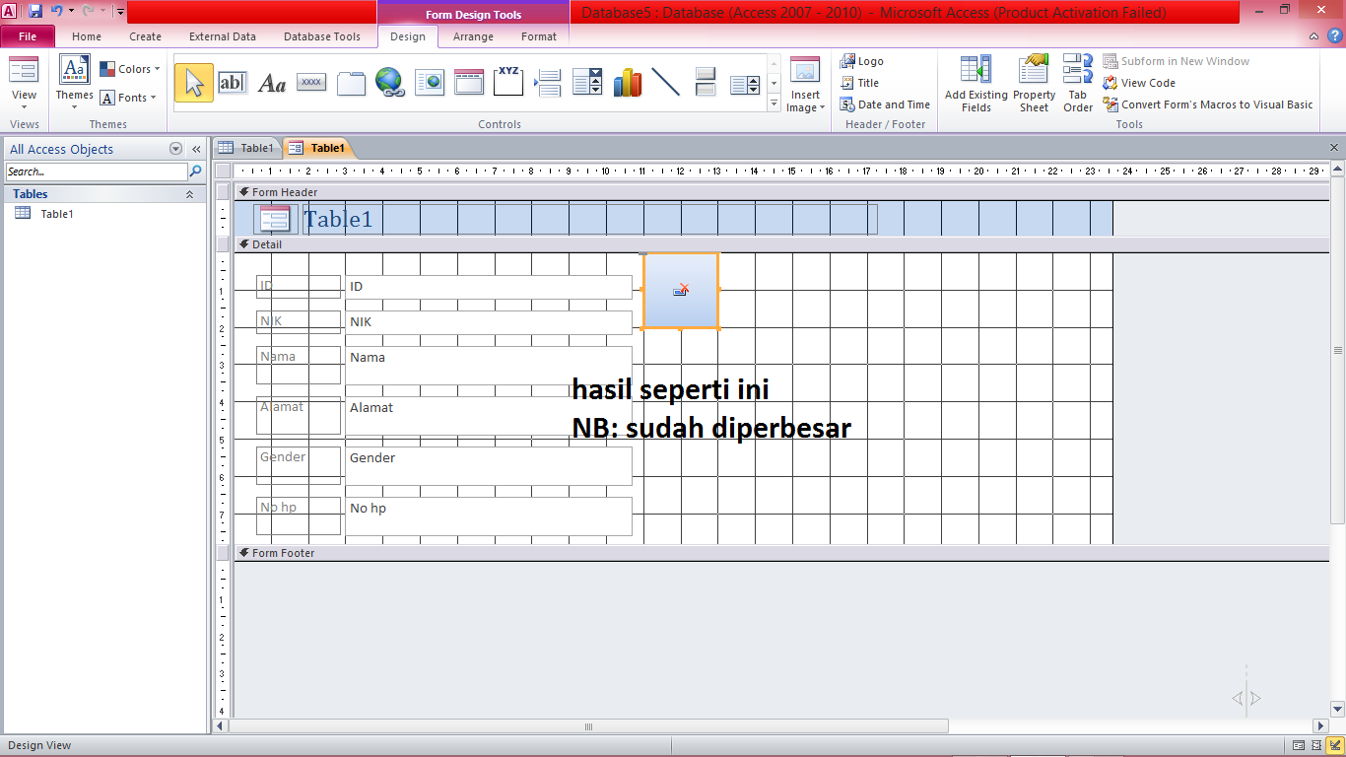Click the navigation pane Search box
Image resolution: width=1346 pixels, height=757 pixels.
pos(94,171)
